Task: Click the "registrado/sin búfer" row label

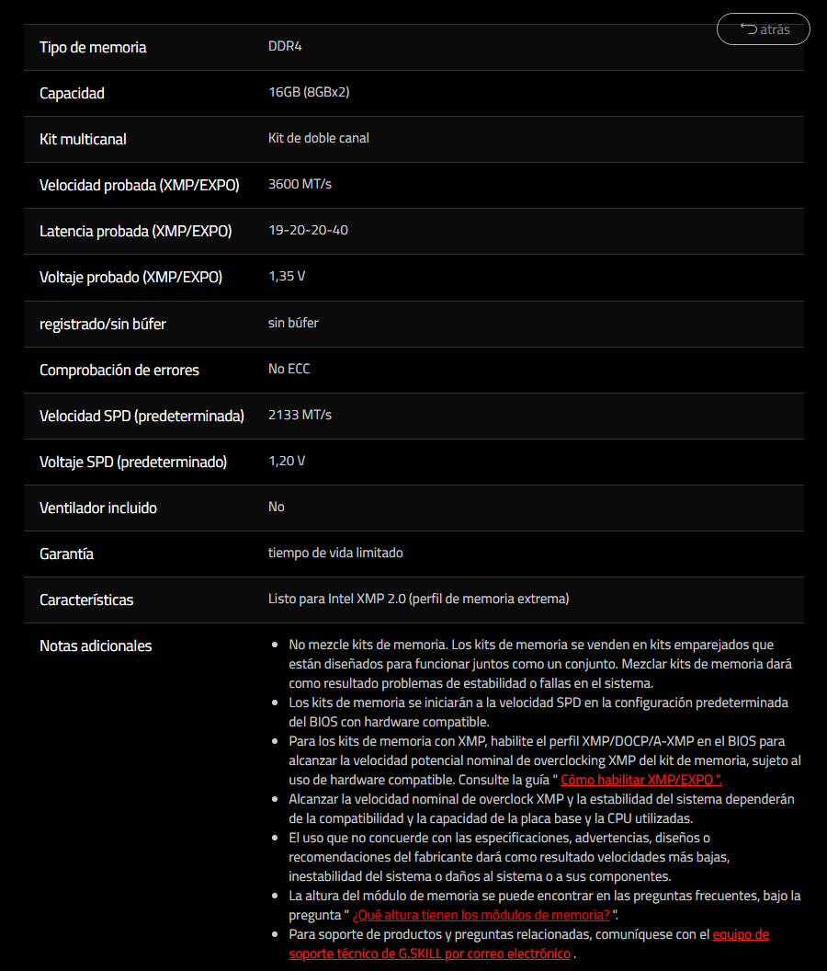Action: pyautogui.click(x=103, y=324)
